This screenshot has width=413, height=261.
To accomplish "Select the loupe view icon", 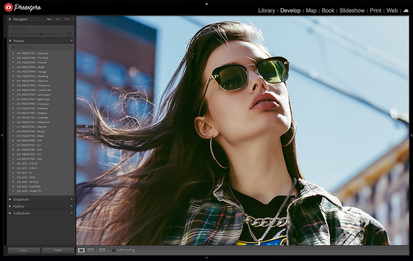I will pos(81,250).
